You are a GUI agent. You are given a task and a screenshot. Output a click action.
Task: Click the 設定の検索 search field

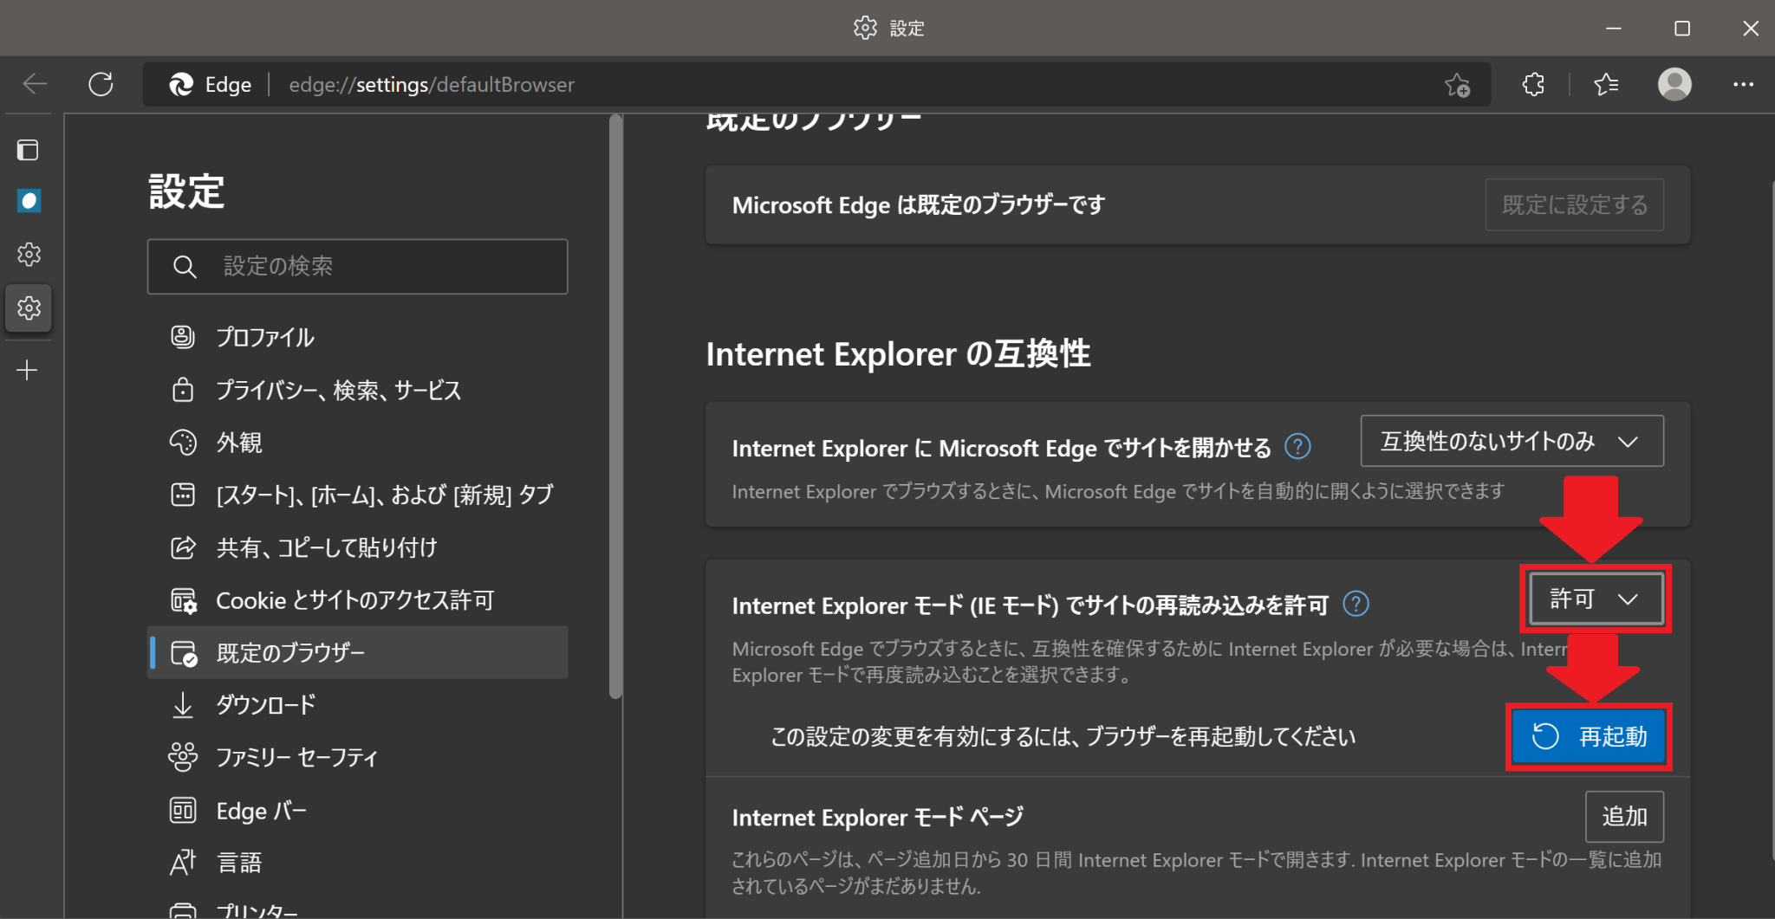357,266
